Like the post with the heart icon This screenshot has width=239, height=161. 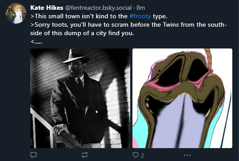[136, 155]
